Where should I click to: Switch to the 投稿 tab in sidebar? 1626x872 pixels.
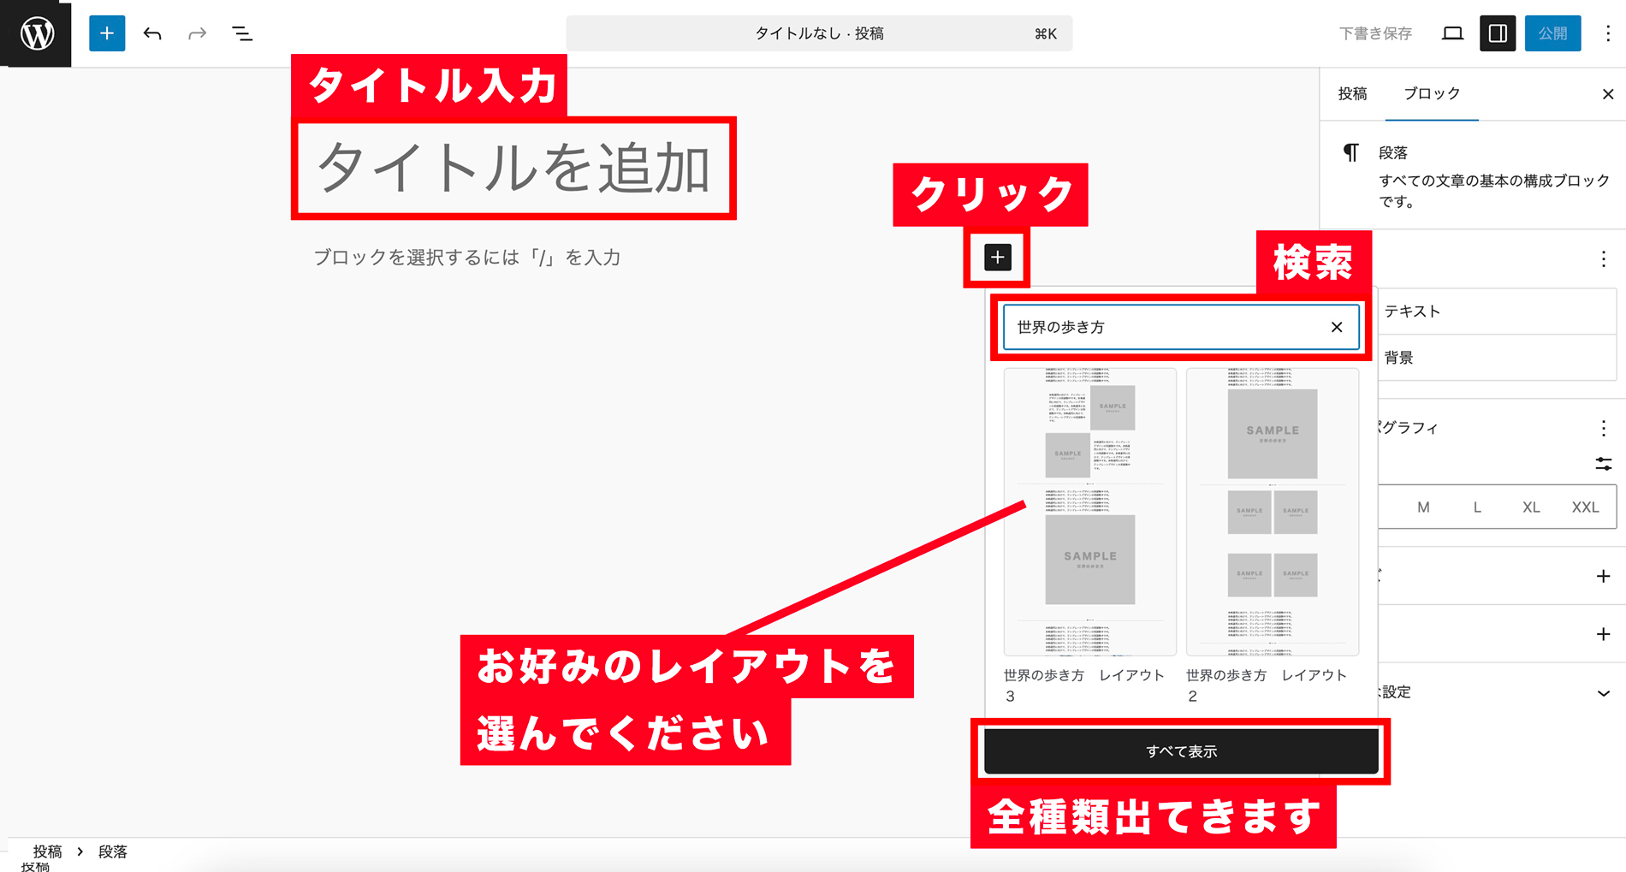(x=1352, y=93)
